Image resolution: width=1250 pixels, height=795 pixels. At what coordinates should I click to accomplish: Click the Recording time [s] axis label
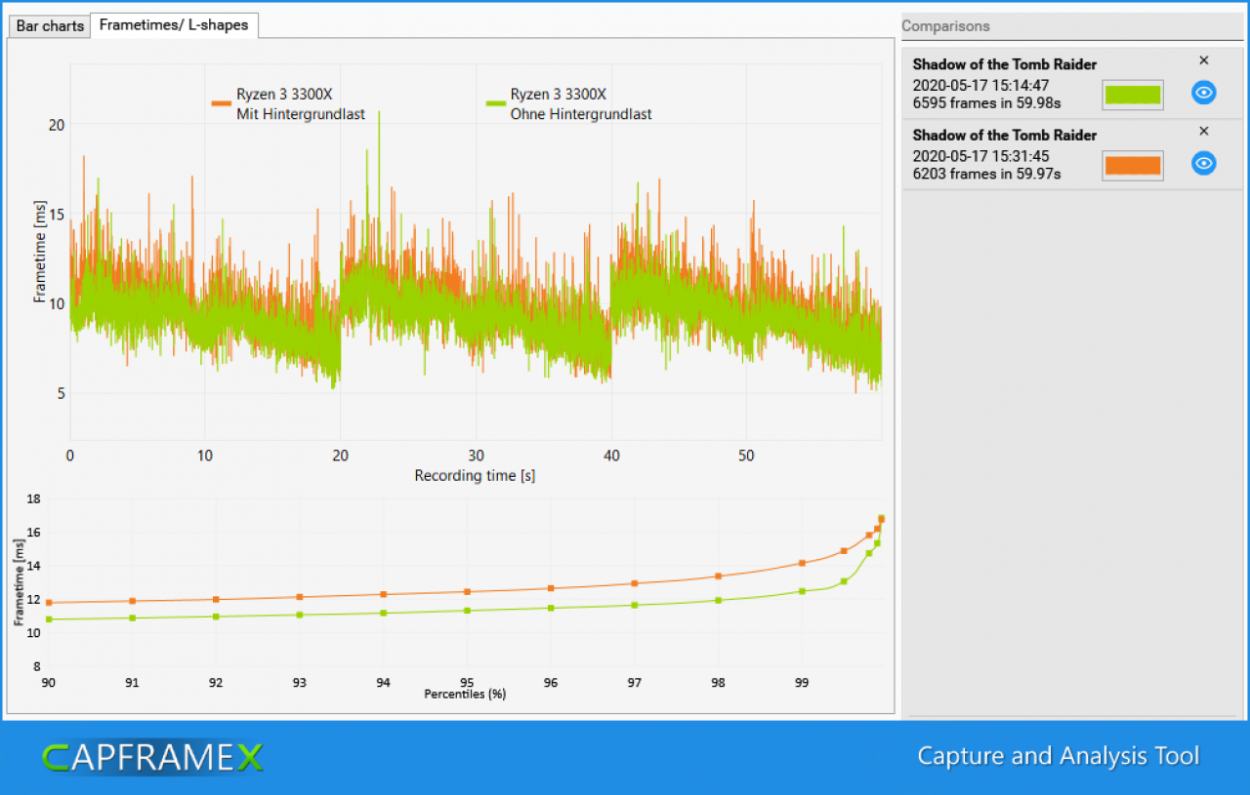pyautogui.click(x=475, y=476)
